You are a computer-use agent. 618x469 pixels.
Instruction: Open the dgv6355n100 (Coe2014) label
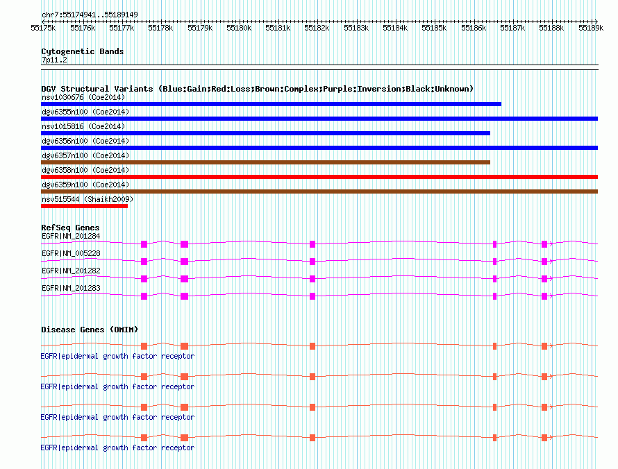pyautogui.click(x=85, y=112)
